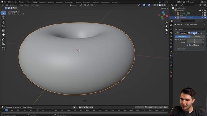Click the blue Z axis gizmo ball

click(163, 12)
